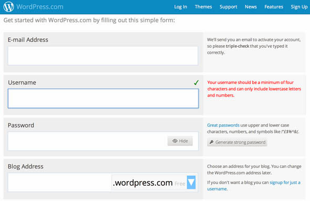Viewport: 310px width, 201px height.
Task: Open the Log In page
Action: coord(181,7)
